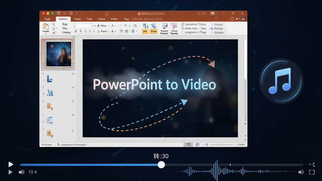Click the text direction icon in the paragraph group
The image size is (322, 181).
pyautogui.click(x=135, y=26)
